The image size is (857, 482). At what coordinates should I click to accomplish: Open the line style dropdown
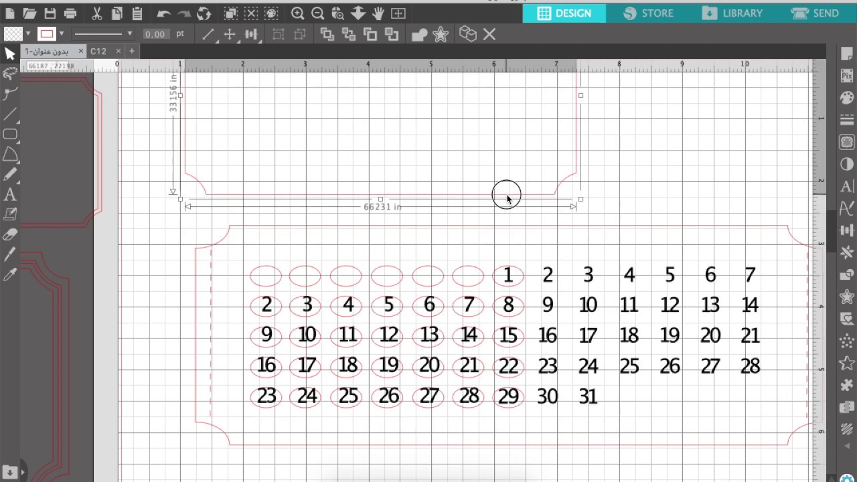click(102, 33)
